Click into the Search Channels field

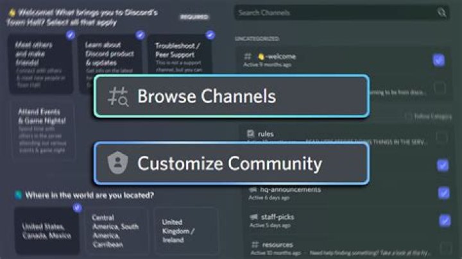tap(334, 12)
